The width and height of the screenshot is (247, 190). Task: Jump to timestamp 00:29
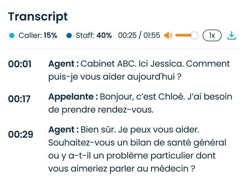tap(20, 134)
